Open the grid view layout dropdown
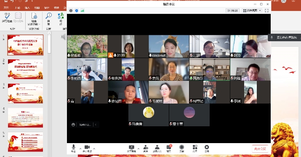This screenshot has width=301, height=157. coord(252,11)
